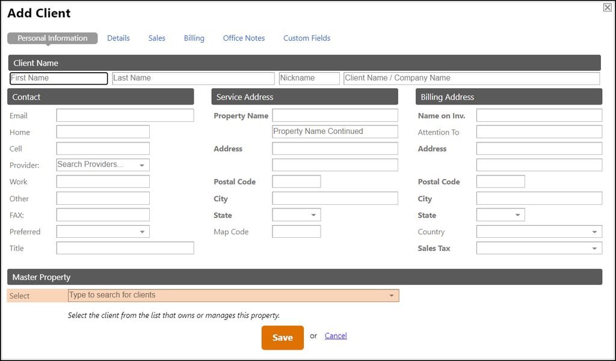The height and width of the screenshot is (361, 616).
Task: Click the Cancel link
Action: coord(336,336)
